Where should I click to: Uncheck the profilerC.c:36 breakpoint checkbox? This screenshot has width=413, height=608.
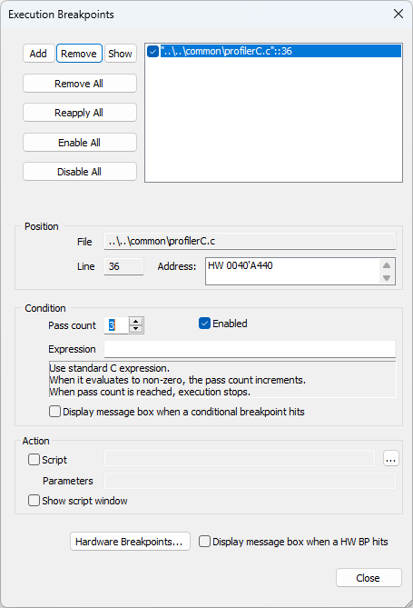[152, 51]
